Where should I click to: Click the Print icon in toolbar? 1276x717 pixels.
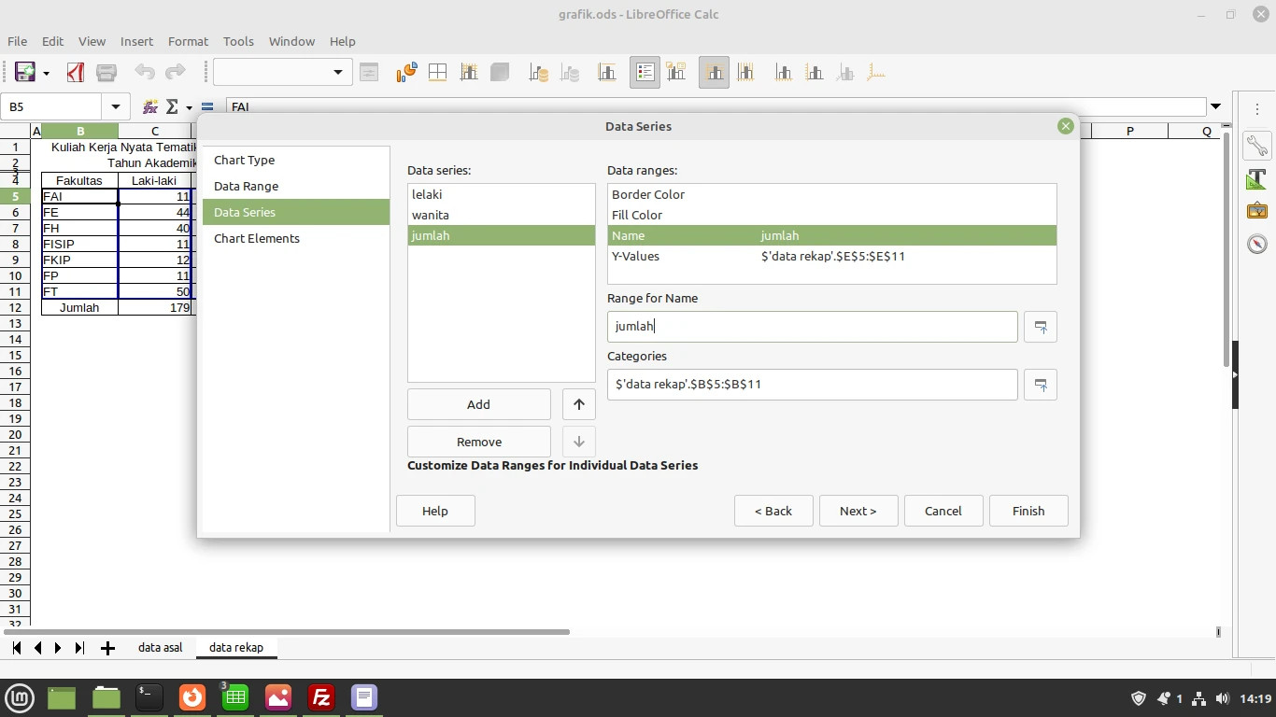coord(106,73)
